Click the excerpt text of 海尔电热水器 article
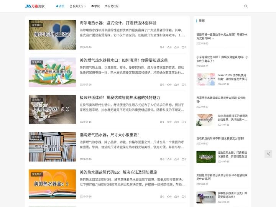 (x=132, y=33)
